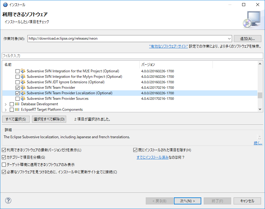Expand EclipseRT Target Platform Components
This screenshot has height=209, width=265.
tap(5, 110)
